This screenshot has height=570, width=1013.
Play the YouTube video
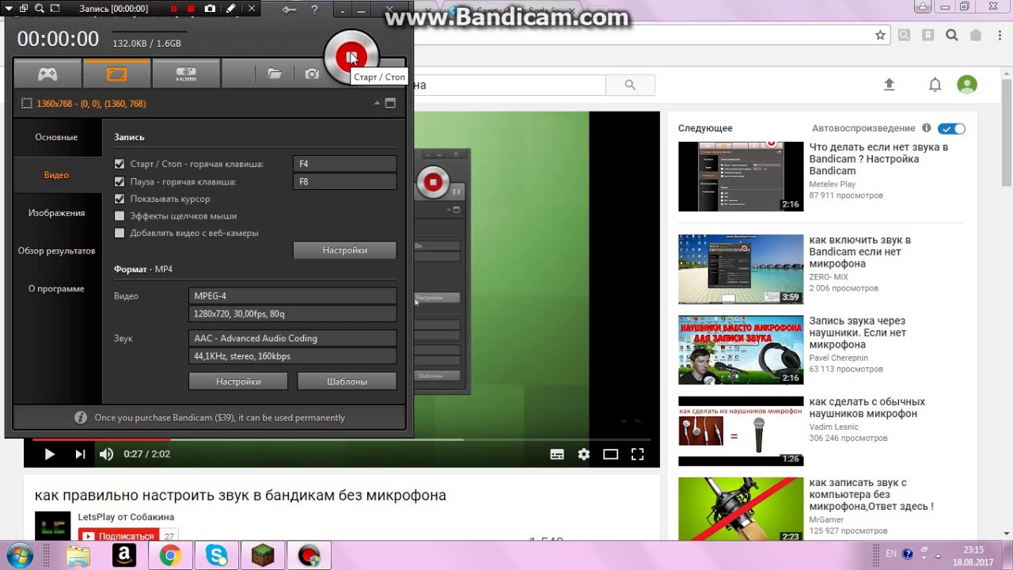[x=49, y=454]
